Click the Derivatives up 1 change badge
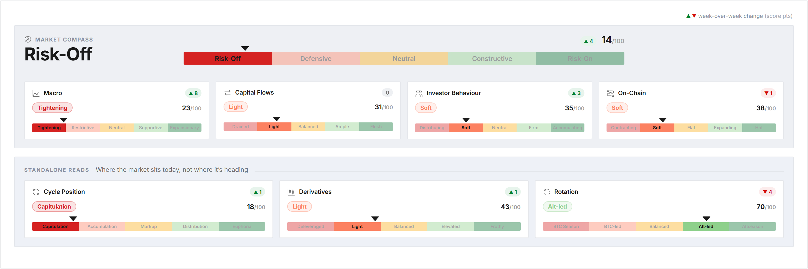The height and width of the screenshot is (269, 808). click(x=513, y=192)
